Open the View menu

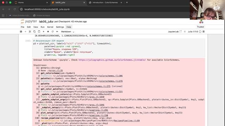pos(36,27)
